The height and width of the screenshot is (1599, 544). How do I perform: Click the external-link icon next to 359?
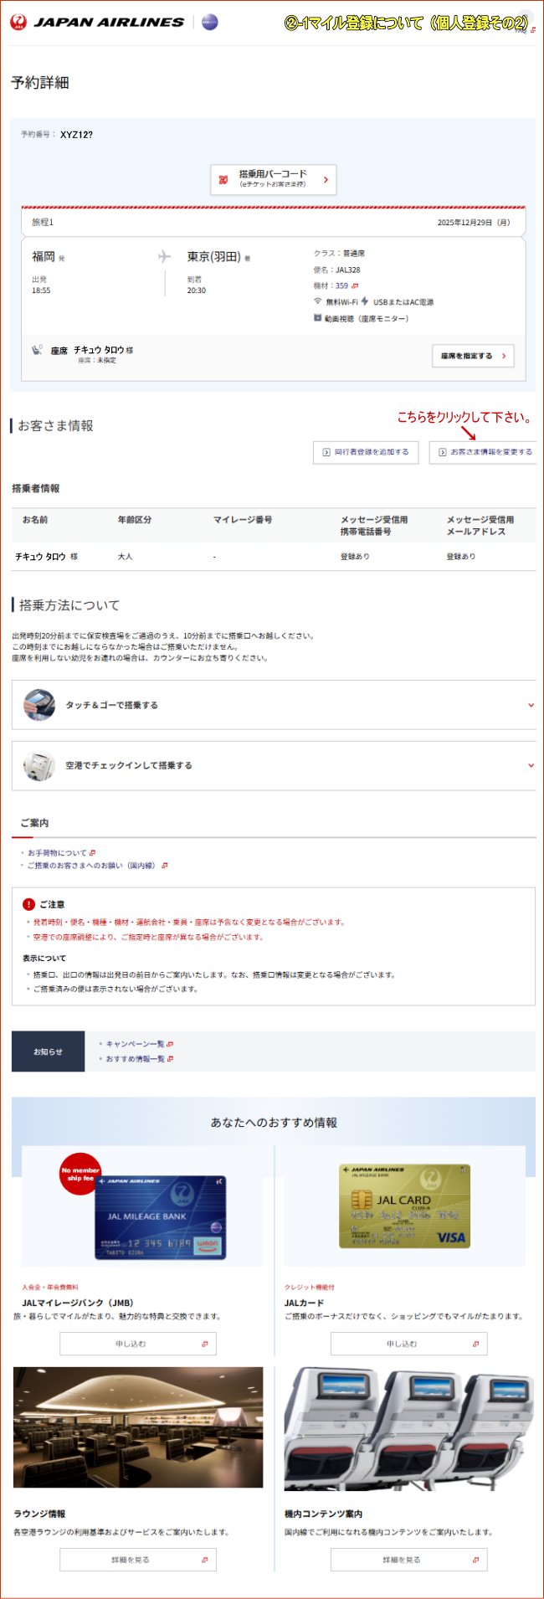(355, 285)
